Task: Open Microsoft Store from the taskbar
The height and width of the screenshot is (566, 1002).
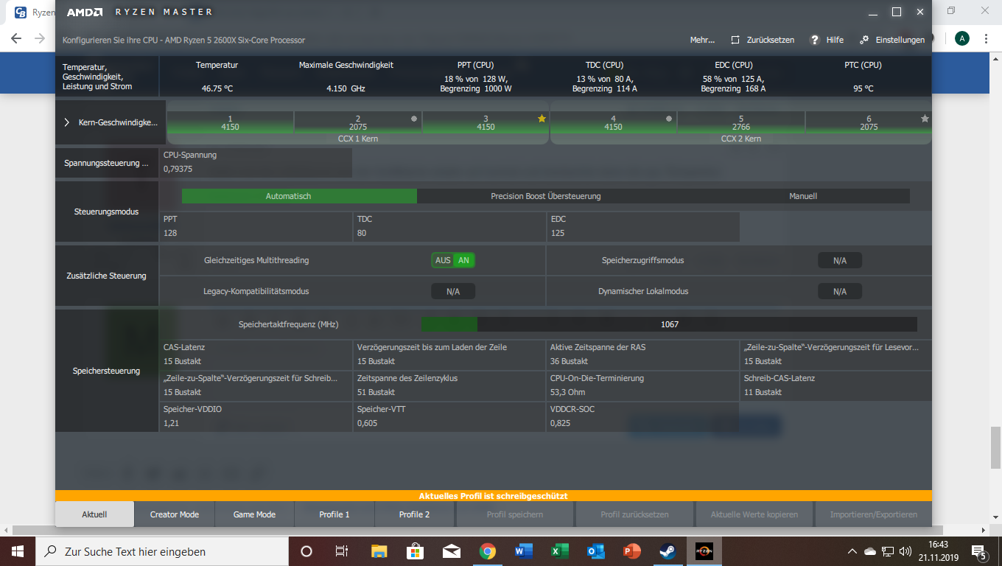Action: coord(415,551)
